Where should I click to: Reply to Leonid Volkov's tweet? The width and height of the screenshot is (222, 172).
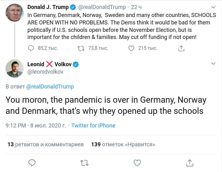click(32, 162)
